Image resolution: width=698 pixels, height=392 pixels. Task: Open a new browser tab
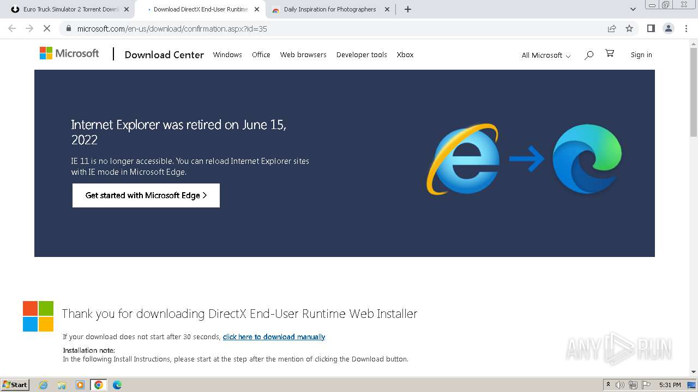click(408, 9)
